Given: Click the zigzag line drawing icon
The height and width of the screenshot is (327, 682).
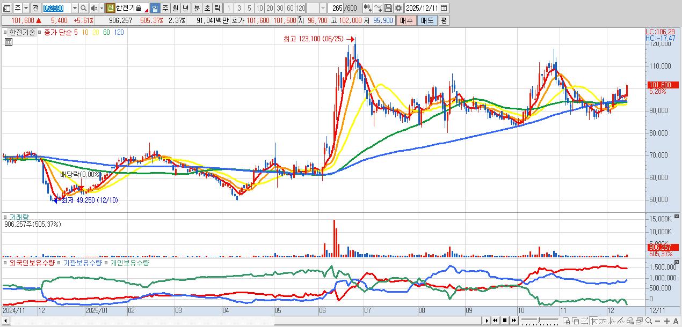Looking at the screenshot, I should point(612,321).
